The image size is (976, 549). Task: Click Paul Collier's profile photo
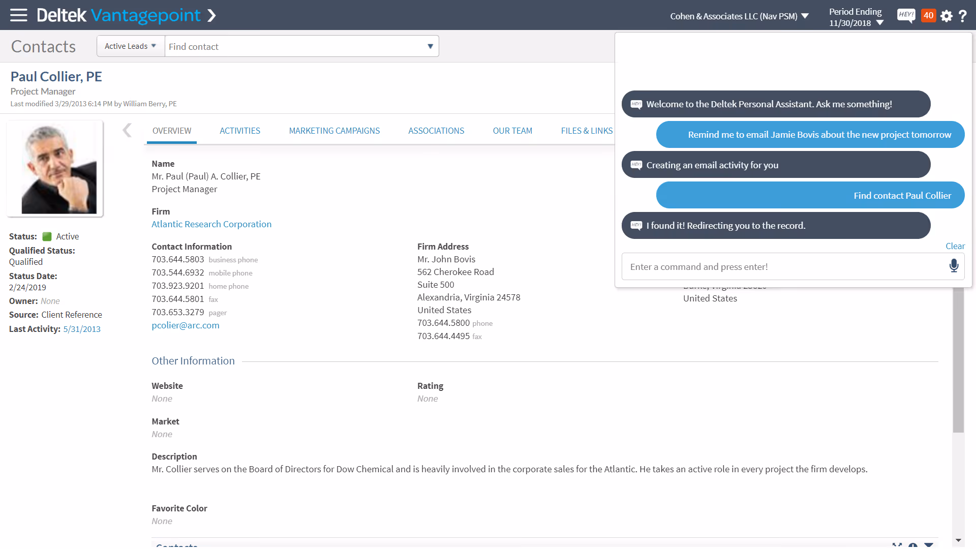coord(55,169)
